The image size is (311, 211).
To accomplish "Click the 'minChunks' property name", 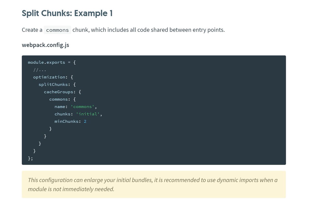I will pyautogui.click(x=66, y=121).
